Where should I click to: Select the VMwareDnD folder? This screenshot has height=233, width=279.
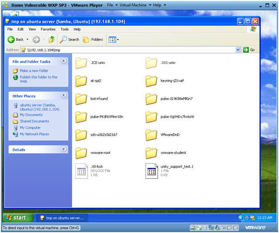coord(163,135)
